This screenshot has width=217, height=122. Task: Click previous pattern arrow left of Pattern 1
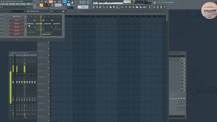77,7
